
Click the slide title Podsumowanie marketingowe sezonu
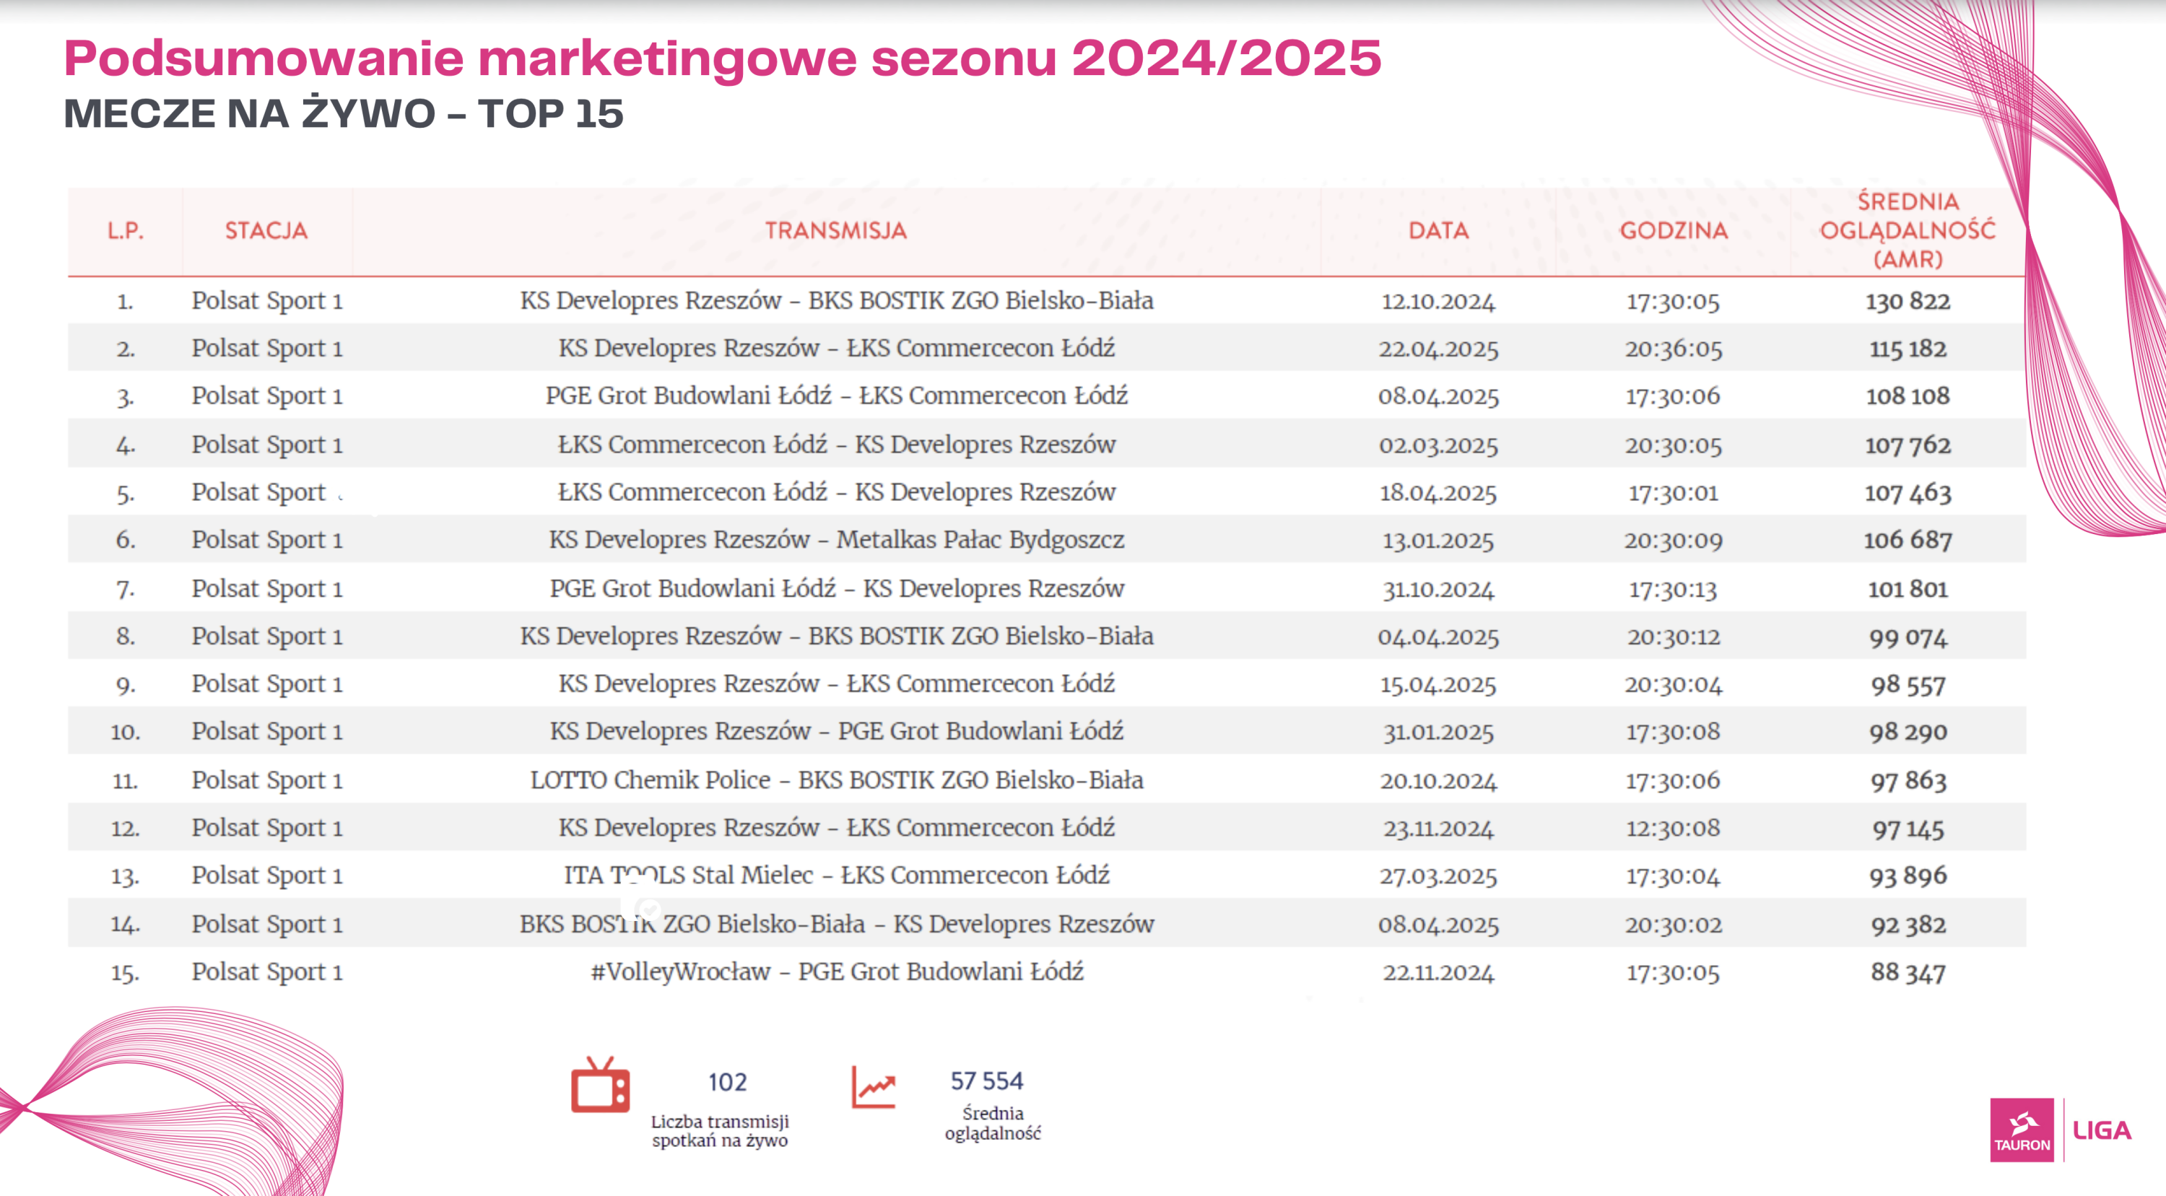click(722, 58)
